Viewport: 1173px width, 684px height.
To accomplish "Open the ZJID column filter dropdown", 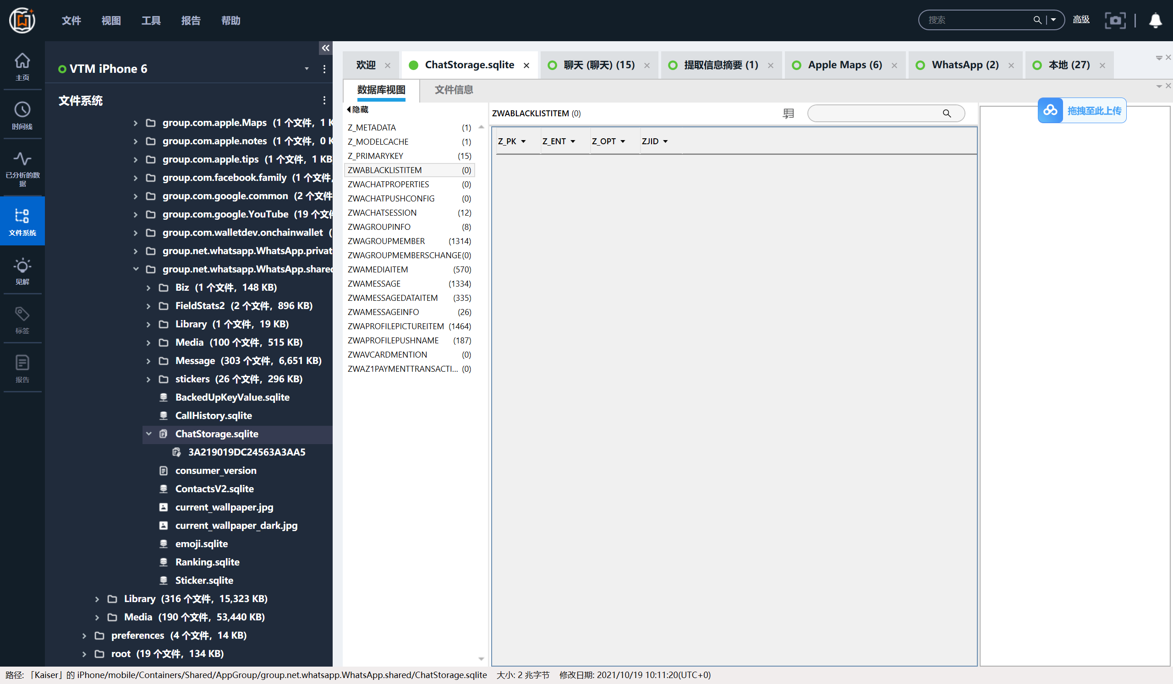I will 665,141.
